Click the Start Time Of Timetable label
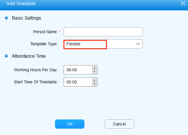The width and height of the screenshot is (188, 135). click(36, 82)
